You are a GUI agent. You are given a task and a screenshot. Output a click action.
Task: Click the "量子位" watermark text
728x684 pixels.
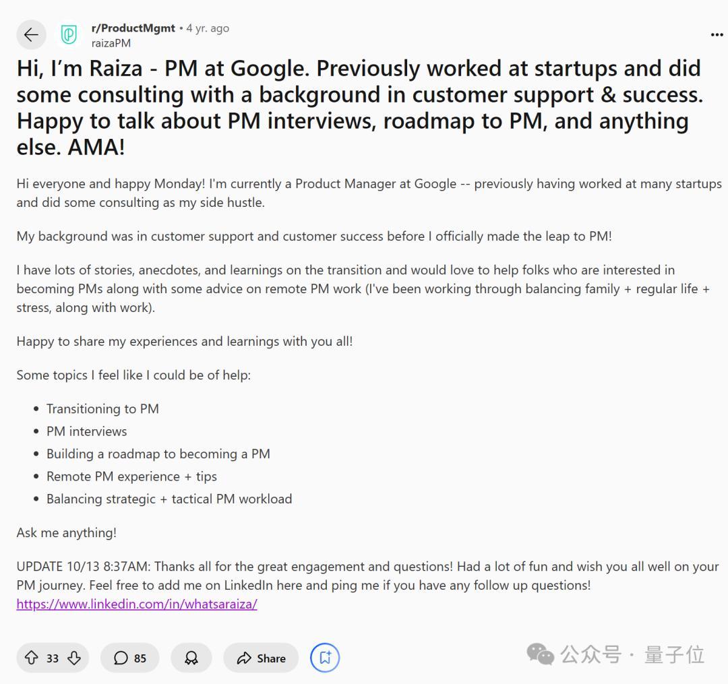674,654
